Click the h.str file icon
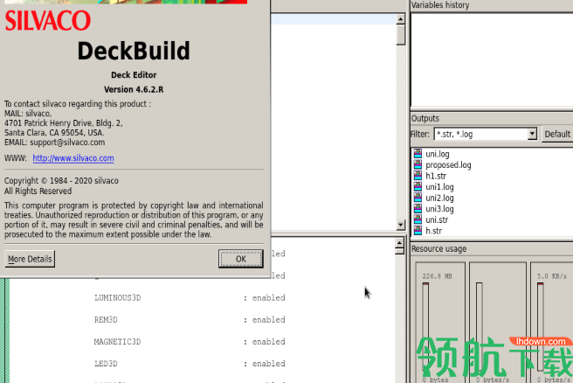Screen dimensions: 573x383 tap(418, 231)
